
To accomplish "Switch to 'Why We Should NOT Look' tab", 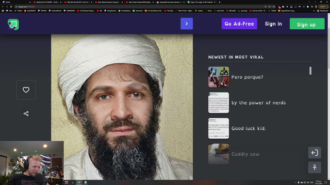I will [77, 2].
